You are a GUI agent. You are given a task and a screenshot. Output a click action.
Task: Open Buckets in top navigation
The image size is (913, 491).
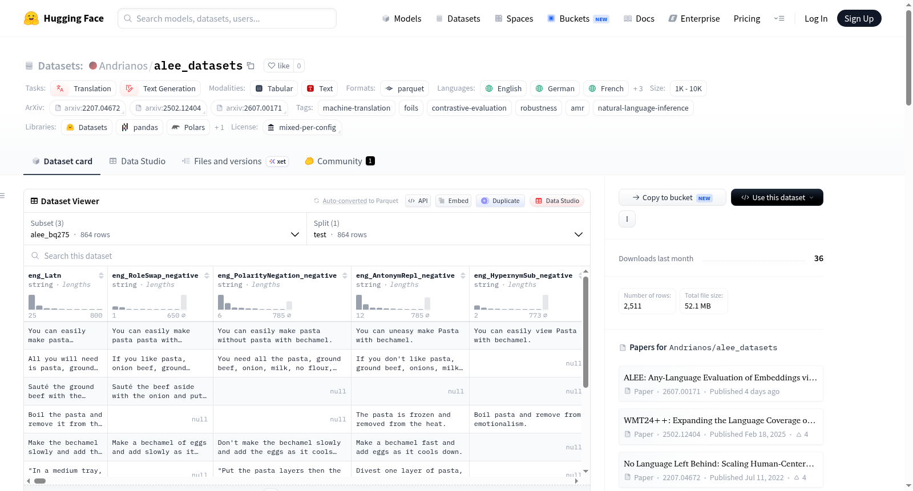tap(578, 18)
